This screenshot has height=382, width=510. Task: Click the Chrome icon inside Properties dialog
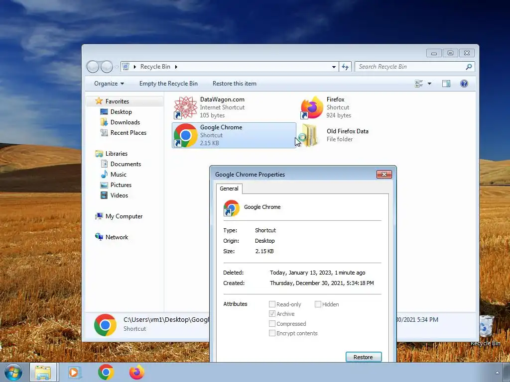pos(231,208)
